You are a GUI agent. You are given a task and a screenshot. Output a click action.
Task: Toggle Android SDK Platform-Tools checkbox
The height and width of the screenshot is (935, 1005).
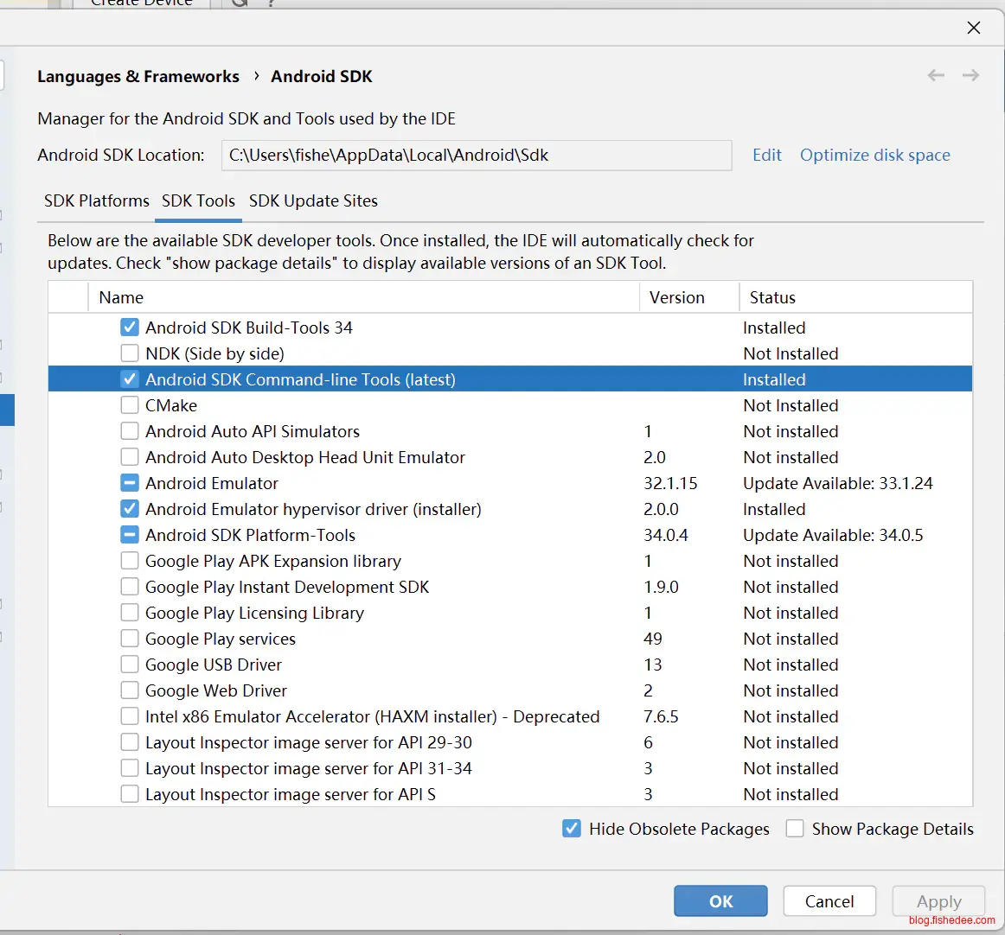(x=130, y=535)
